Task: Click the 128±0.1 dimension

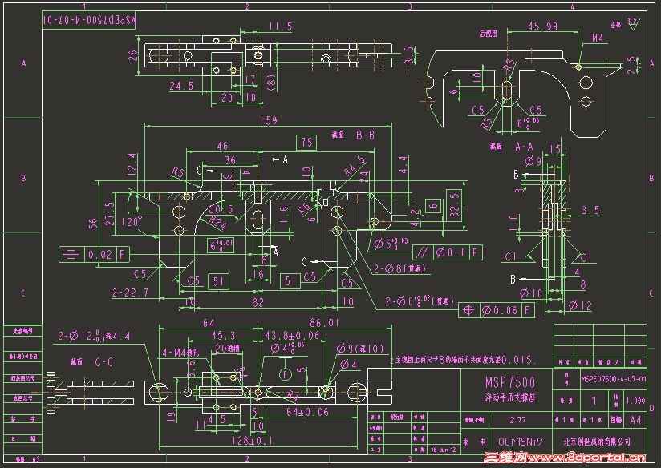Action: [253, 441]
